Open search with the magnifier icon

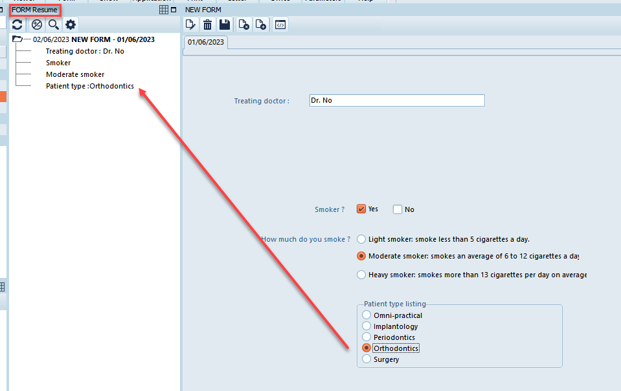point(54,25)
